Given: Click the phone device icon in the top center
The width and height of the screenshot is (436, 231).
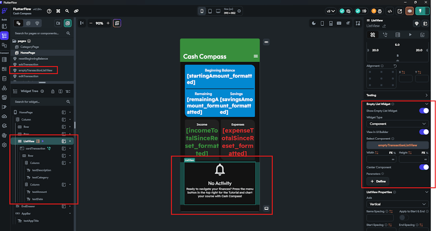Looking at the screenshot, I should click(202, 11).
